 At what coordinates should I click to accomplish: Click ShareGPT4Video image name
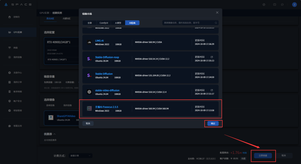point(66,116)
